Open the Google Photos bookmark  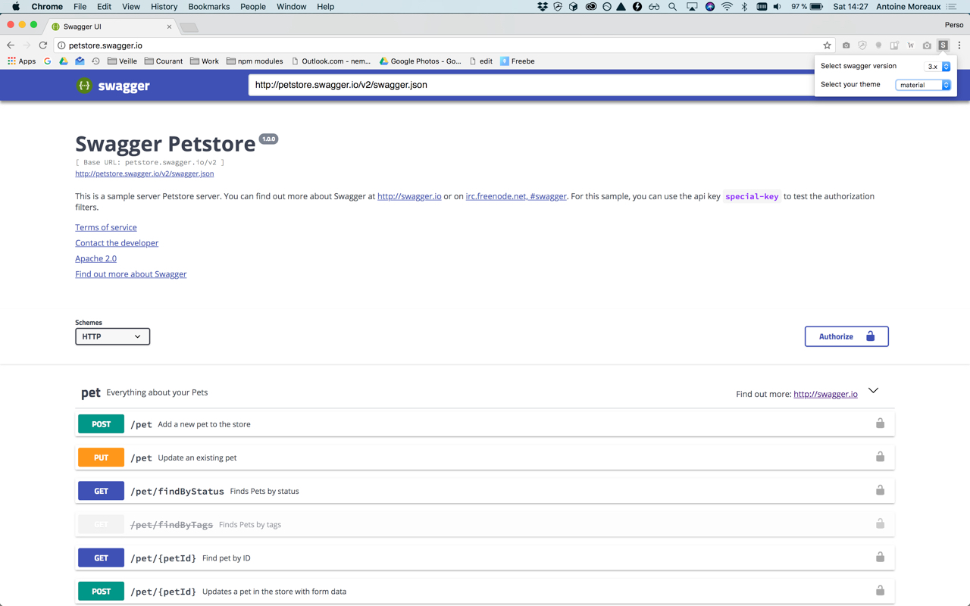point(420,61)
